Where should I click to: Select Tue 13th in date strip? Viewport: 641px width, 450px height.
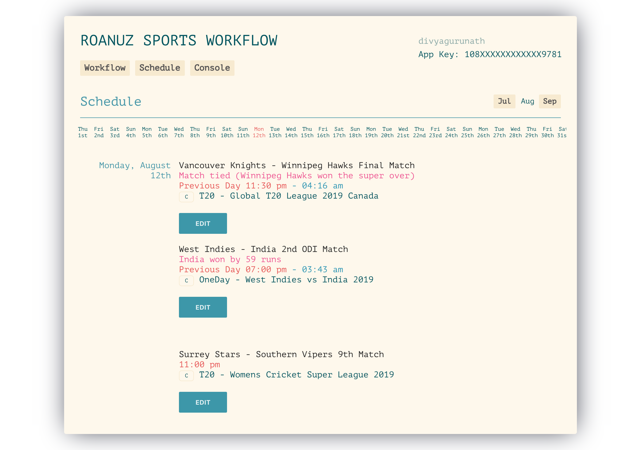(x=275, y=132)
